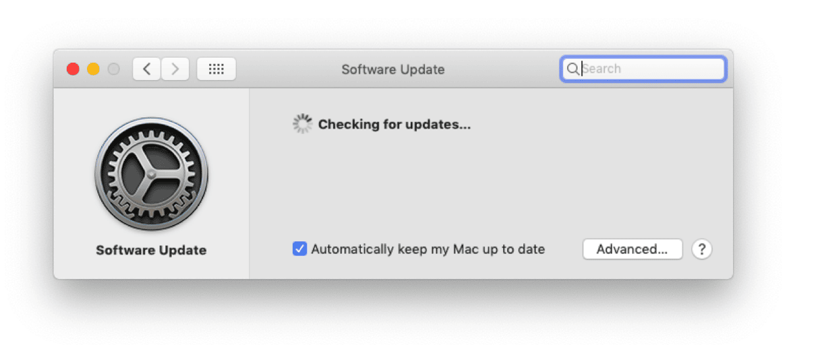Screen dimensions: 820x345
Task: Open the Advanced... options
Action: [x=632, y=249]
